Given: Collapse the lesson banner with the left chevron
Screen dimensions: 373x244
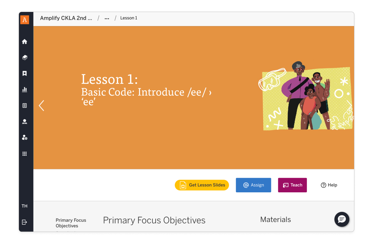Looking at the screenshot, I should 41,106.
